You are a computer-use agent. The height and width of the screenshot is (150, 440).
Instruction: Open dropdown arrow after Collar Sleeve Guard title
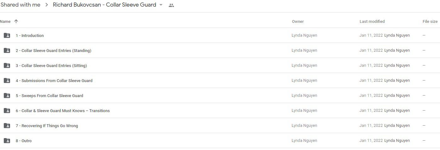pyautogui.click(x=161, y=5)
